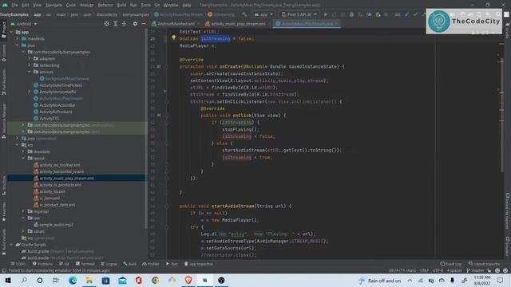This screenshot has width=511, height=287.
Task: Select rv_product_item.xml in layout folder
Action: pyautogui.click(x=57, y=205)
